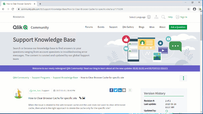Open the Ideas menu
The image size is (203, 114).
[152, 27]
